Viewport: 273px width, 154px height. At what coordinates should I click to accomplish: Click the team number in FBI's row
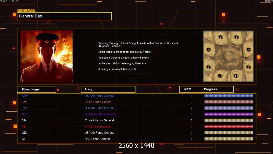192,127
